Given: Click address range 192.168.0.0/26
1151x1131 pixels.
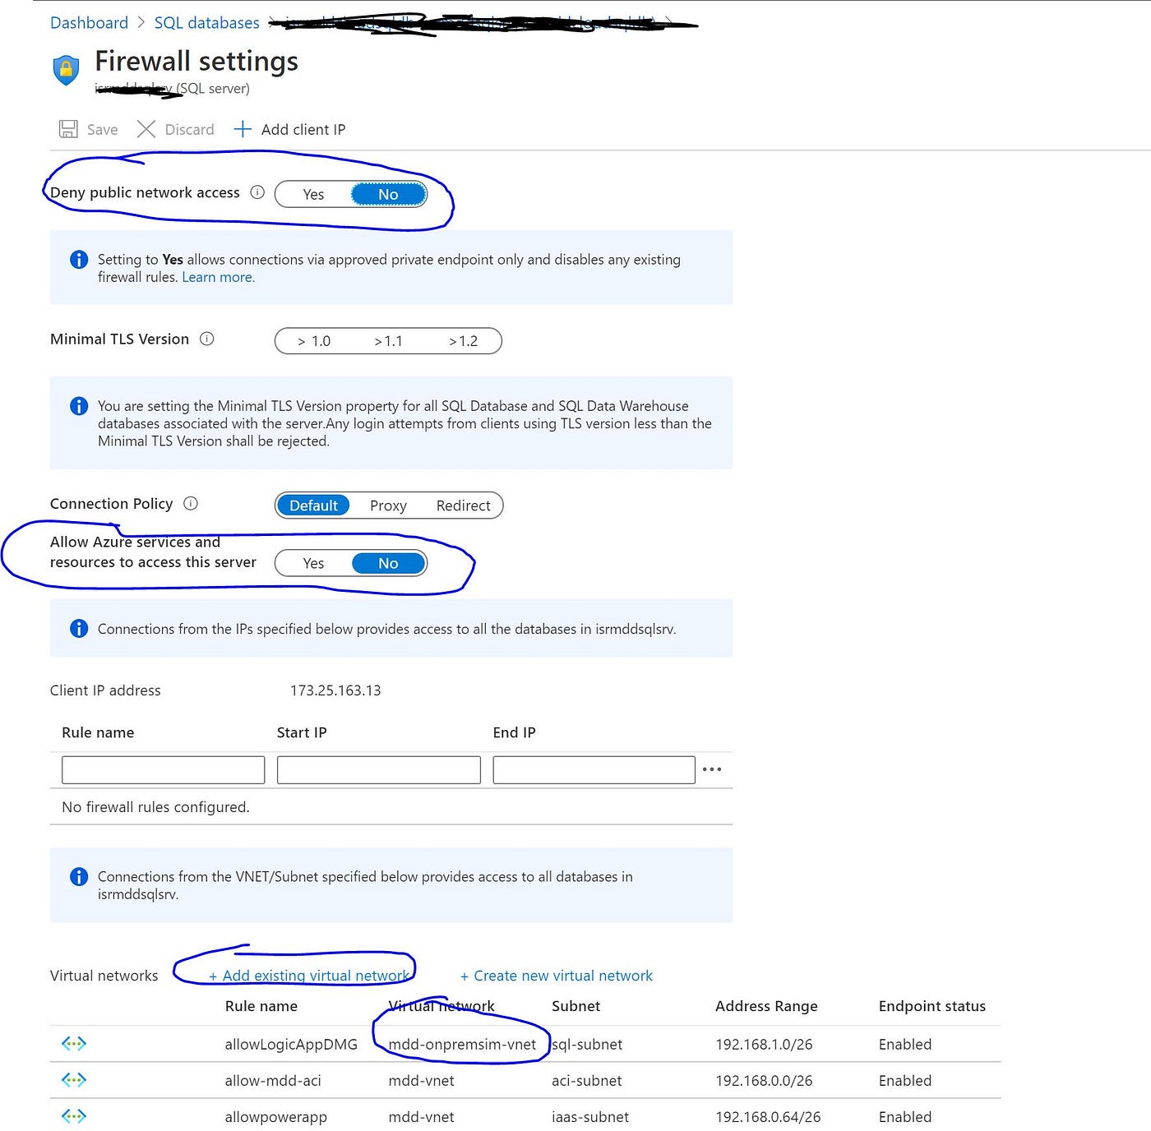Looking at the screenshot, I should [764, 1080].
